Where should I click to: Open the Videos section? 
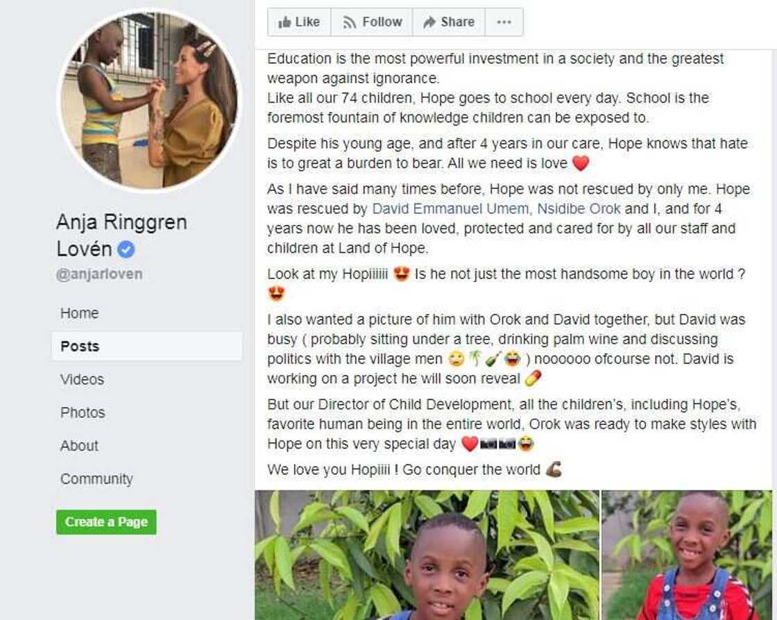pyautogui.click(x=82, y=380)
